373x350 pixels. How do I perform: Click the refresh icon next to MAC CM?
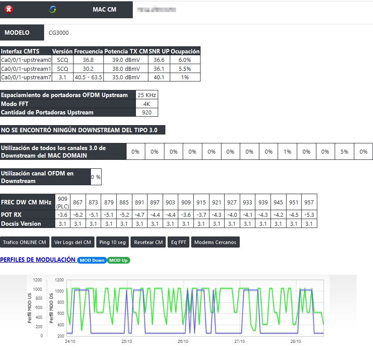point(53,9)
